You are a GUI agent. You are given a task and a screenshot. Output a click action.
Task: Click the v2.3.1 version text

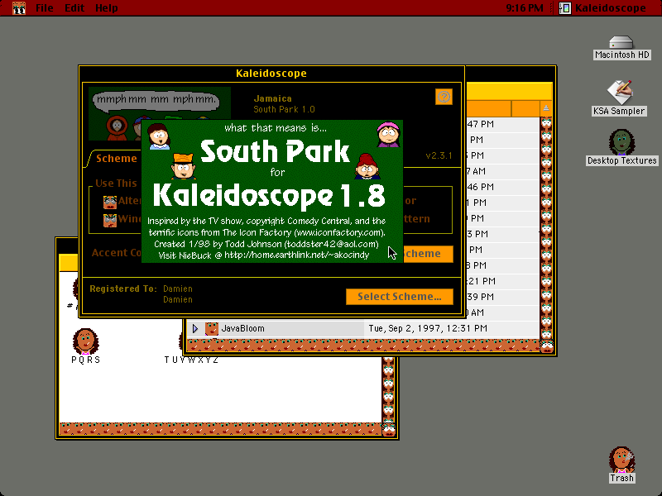pos(439,155)
